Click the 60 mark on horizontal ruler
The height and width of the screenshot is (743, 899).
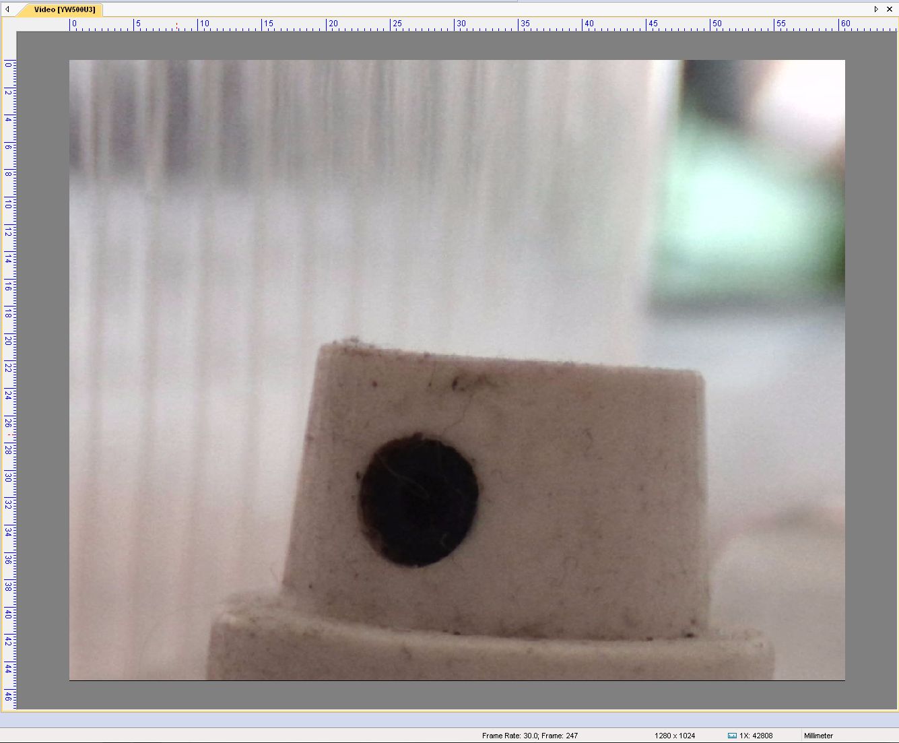coord(845,24)
